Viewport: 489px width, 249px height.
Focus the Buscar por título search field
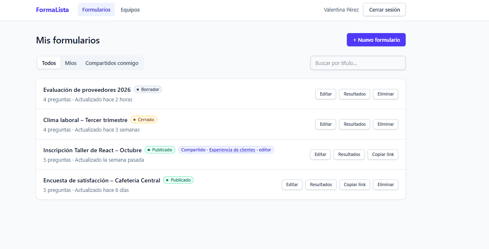click(358, 63)
